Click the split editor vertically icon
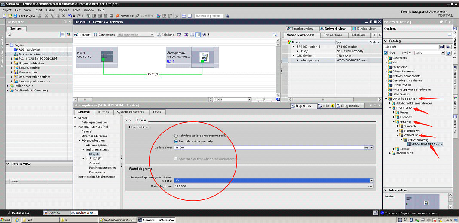The image size is (459, 223). click(190, 15)
